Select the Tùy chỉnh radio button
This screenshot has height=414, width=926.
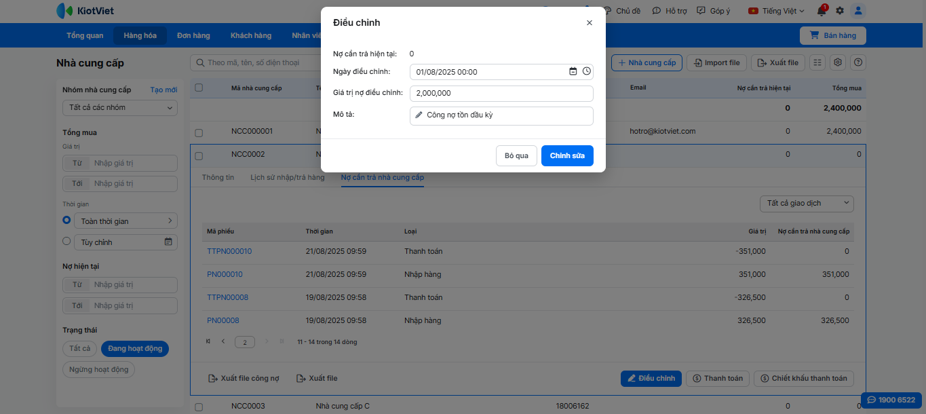click(66, 241)
